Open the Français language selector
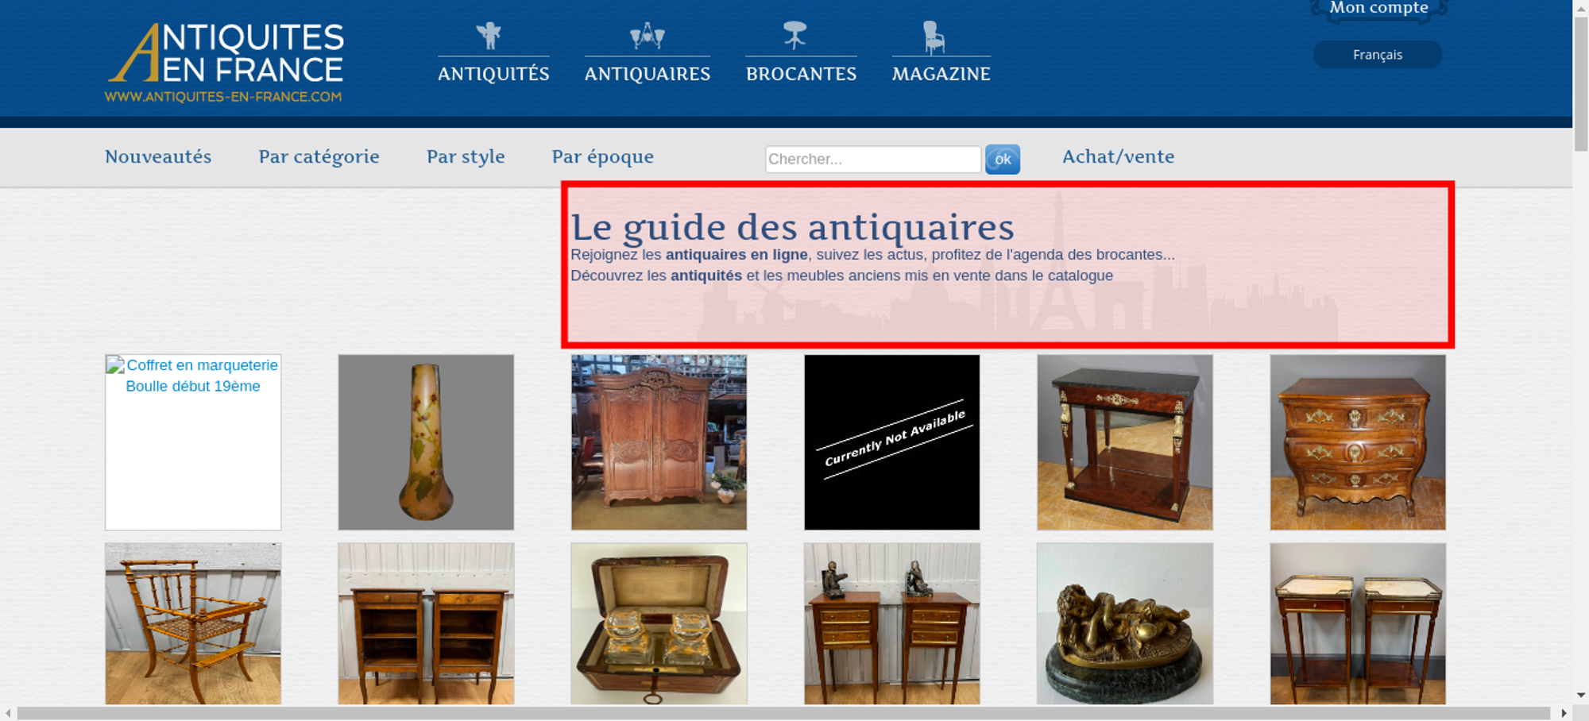 click(x=1377, y=55)
